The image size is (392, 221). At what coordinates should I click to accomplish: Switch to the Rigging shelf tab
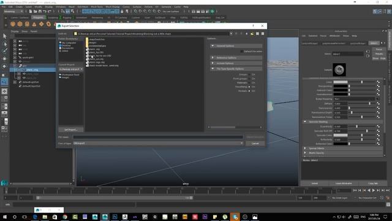click(x=67, y=18)
